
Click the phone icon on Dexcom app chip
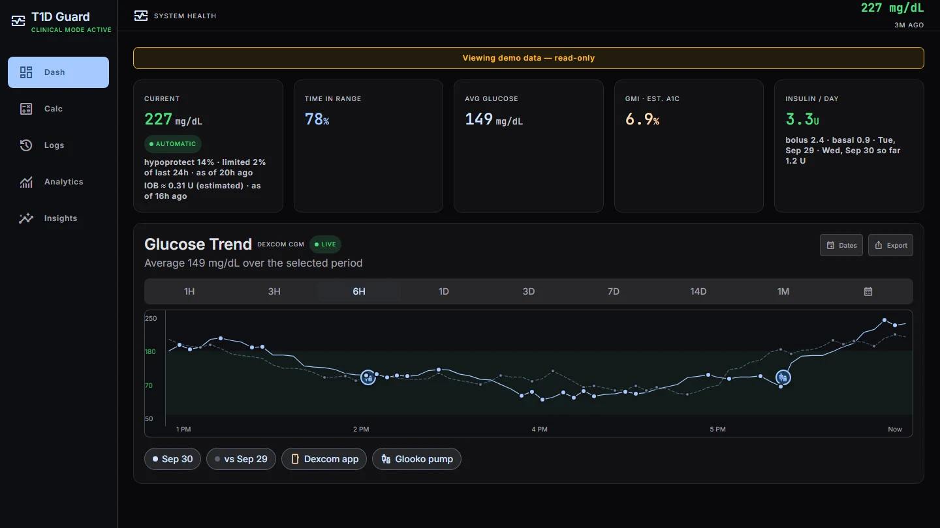point(295,459)
